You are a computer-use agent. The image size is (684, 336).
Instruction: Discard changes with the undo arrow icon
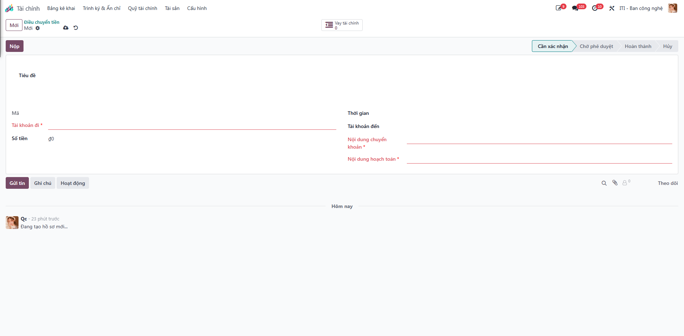pyautogui.click(x=76, y=28)
